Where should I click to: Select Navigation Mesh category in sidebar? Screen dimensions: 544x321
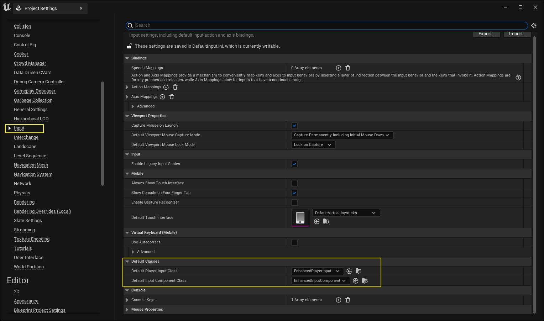point(31,165)
